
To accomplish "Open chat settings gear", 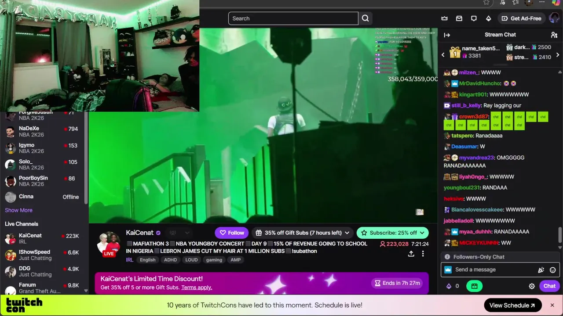I will point(532,286).
